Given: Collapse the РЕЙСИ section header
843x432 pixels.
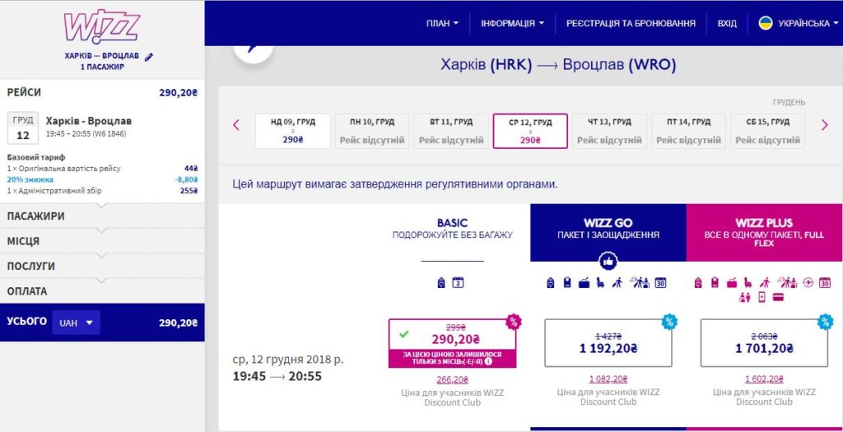Looking at the screenshot, I should click(102, 92).
